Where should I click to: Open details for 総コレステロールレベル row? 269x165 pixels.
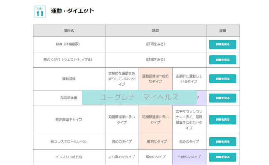tap(223, 142)
